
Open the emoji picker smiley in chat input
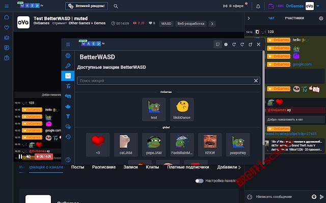pos(250,197)
